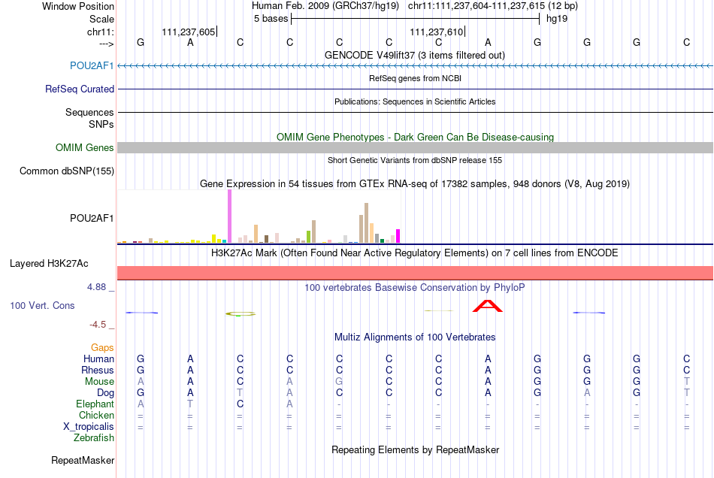Click the 5 bases scale bar

click(416, 19)
